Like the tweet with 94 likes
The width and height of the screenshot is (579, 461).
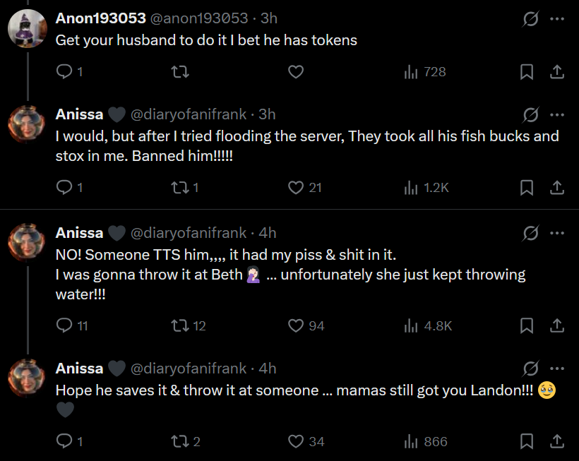(x=297, y=325)
